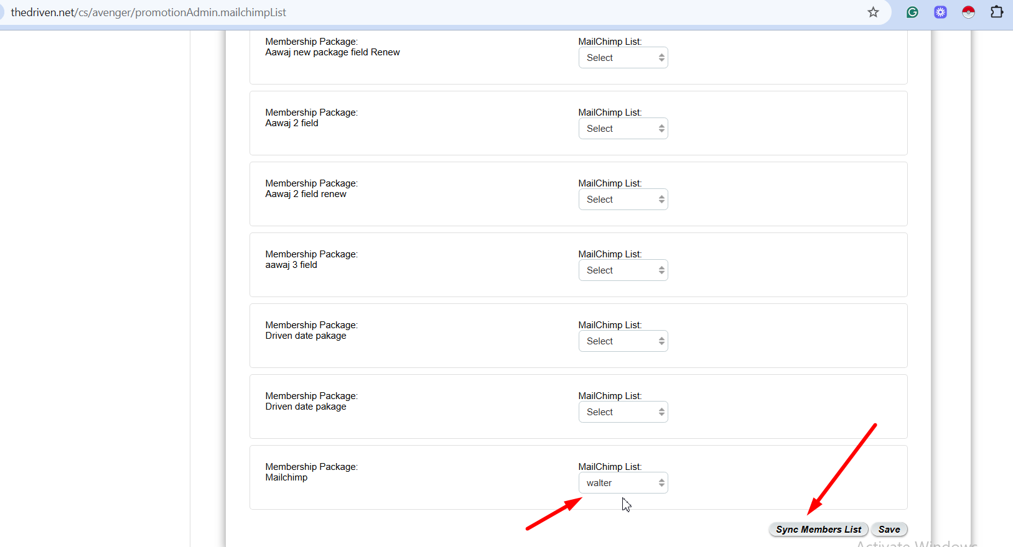Bookmark this page with the star icon
The height and width of the screenshot is (547, 1013).
point(873,12)
